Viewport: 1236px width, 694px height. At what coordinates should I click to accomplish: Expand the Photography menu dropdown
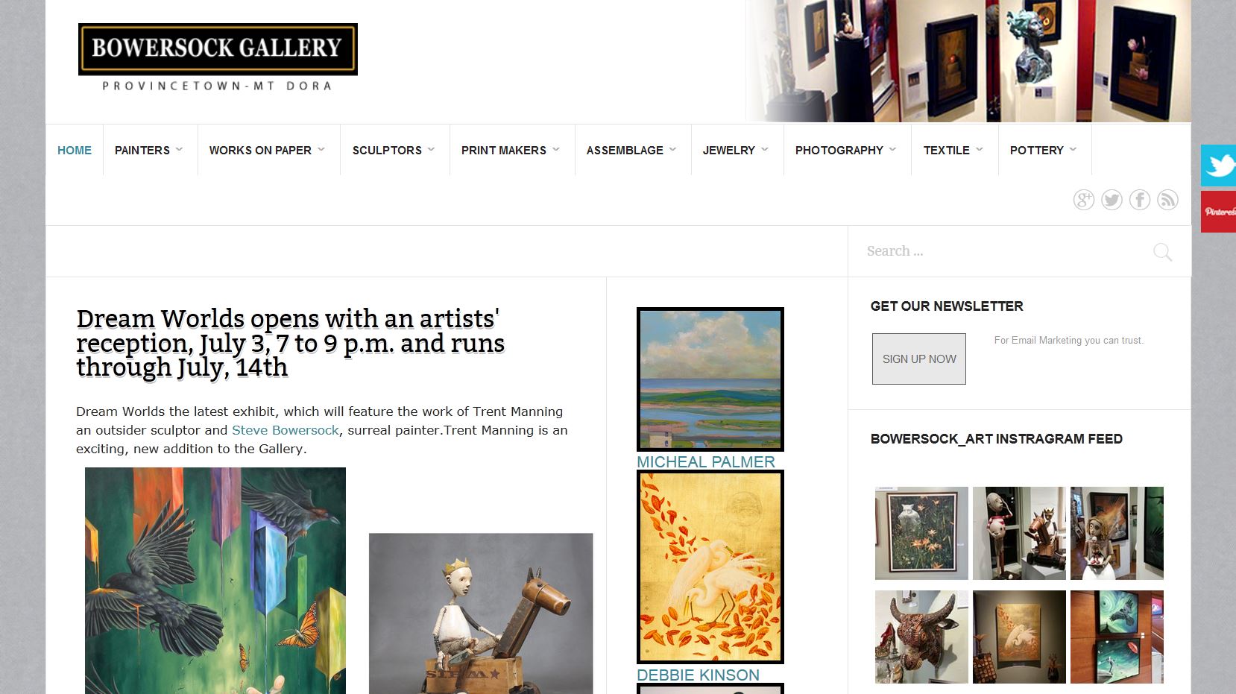click(x=846, y=150)
